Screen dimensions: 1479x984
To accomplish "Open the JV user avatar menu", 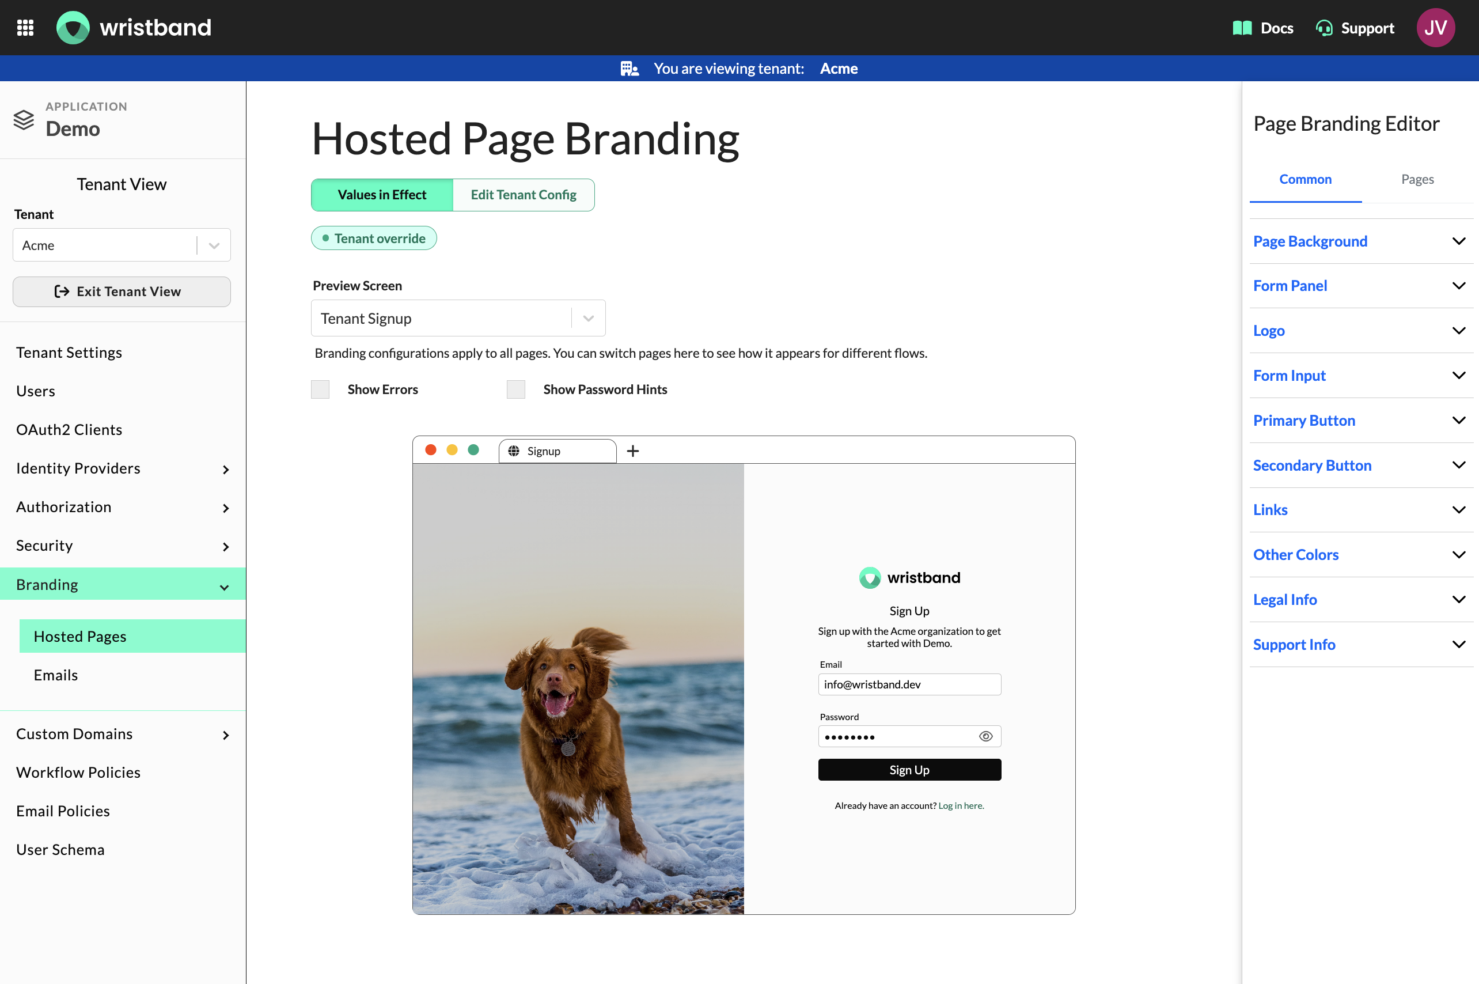I will click(1435, 28).
